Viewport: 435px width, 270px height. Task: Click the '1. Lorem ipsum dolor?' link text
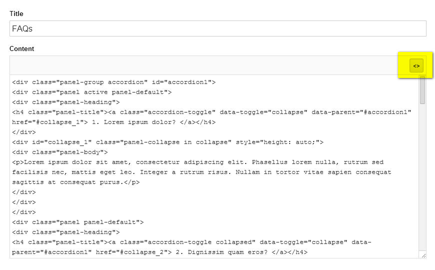coord(134,122)
